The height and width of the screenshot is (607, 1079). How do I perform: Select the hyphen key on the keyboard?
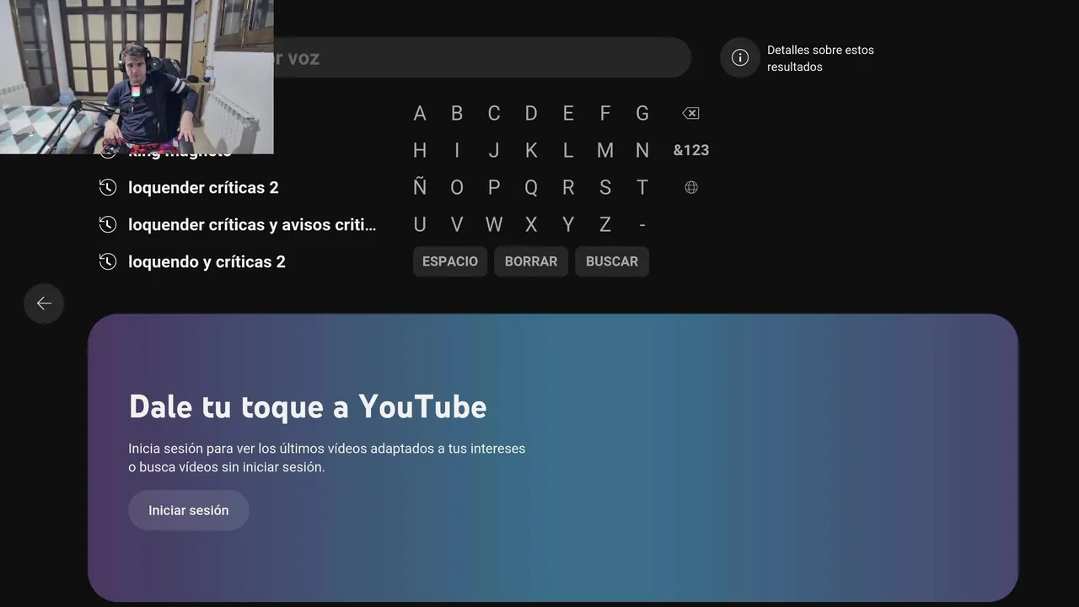click(642, 224)
